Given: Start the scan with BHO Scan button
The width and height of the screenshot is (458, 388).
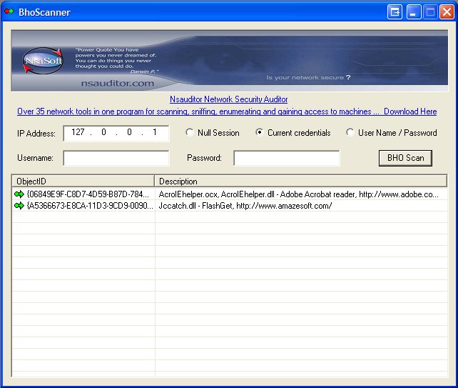Looking at the screenshot, I should 405,158.
